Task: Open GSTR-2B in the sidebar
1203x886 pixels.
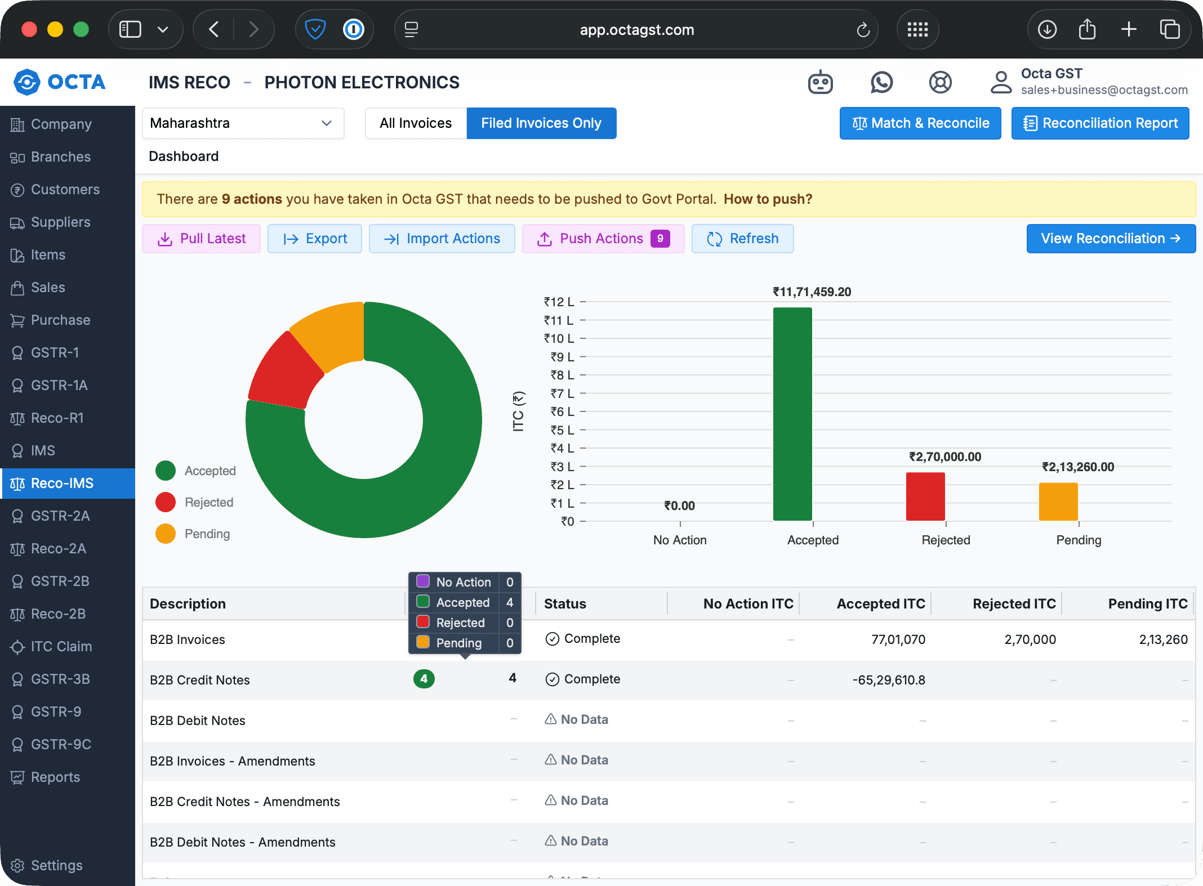Action: 60,581
